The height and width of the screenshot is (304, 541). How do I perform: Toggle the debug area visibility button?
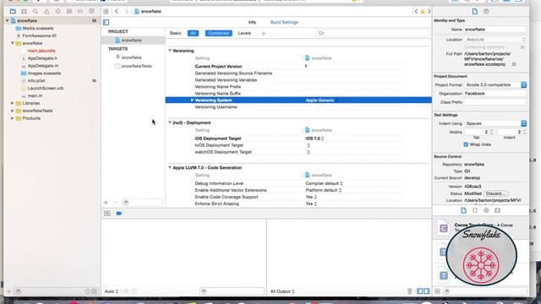[107, 214]
